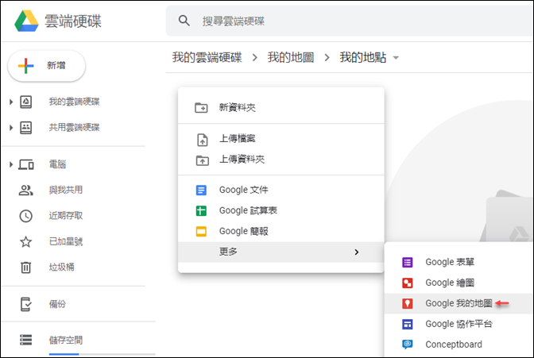Click the Google Drive logo icon
This screenshot has width=534, height=358.
26,21
